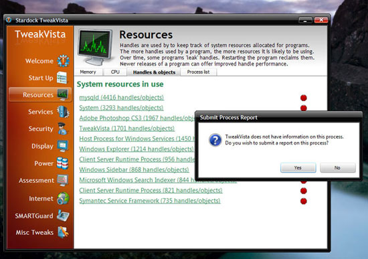Click the TweakVista logo text in sidebar

tap(40, 34)
